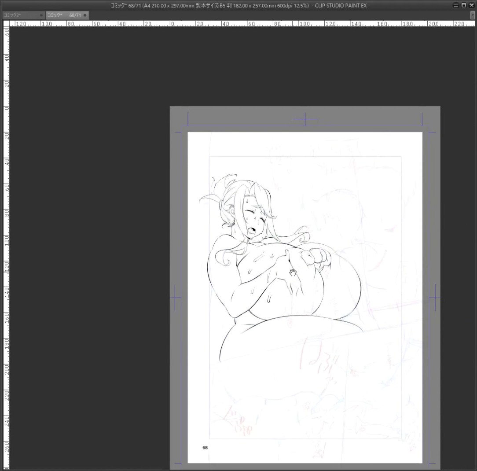The image size is (477, 471).
Task: Click the ruler origin corner box
Action: click(6, 23)
